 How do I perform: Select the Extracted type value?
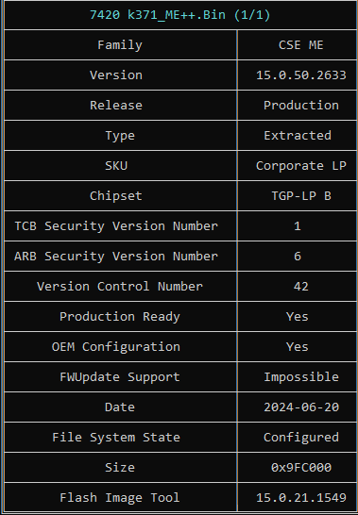coord(298,136)
